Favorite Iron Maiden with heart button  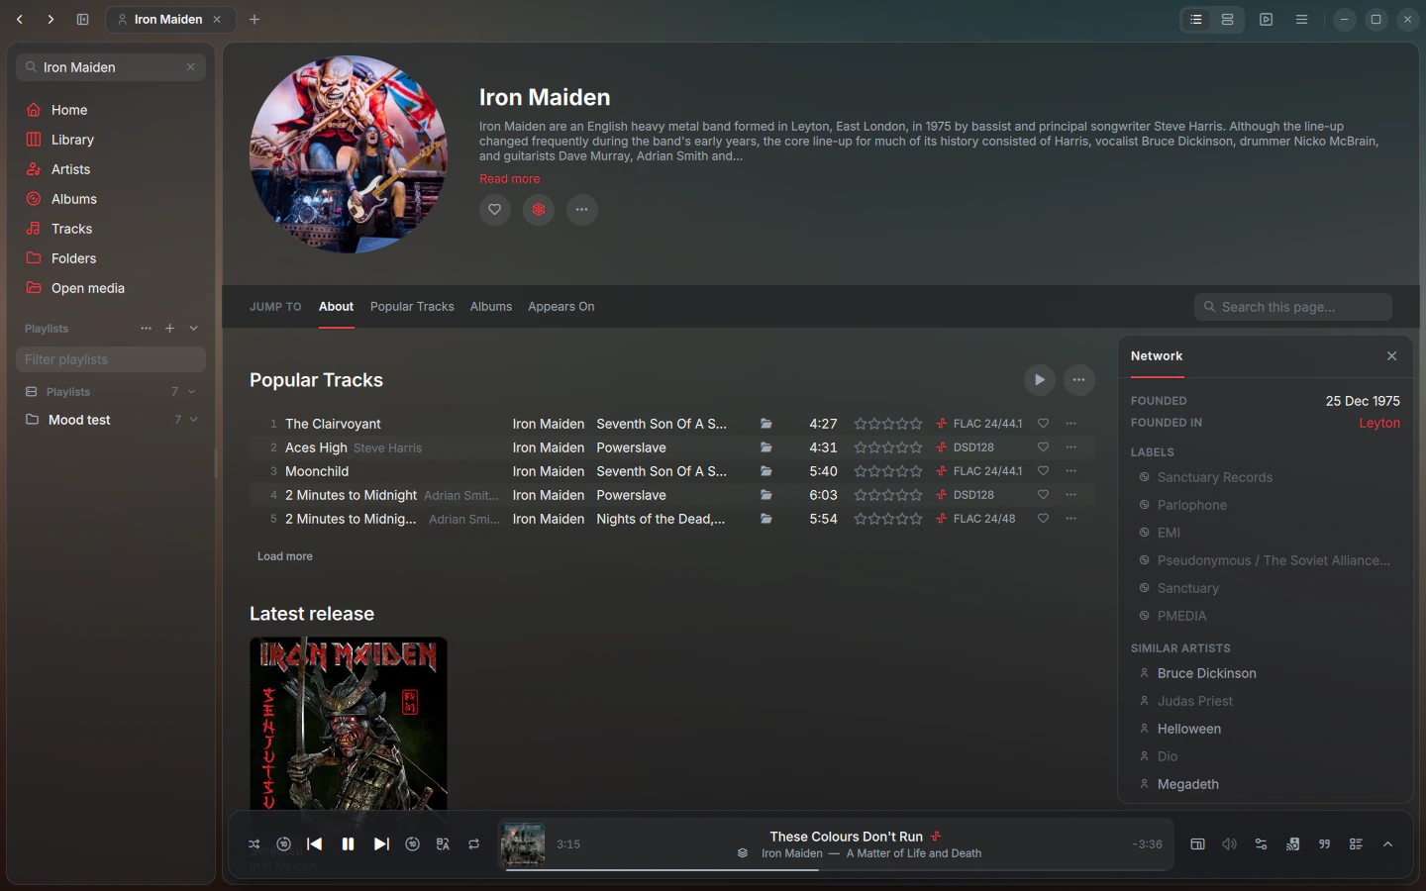495,210
